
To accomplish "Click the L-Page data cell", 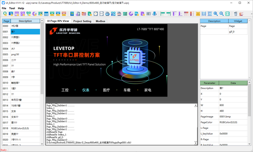I will click(233, 128).
